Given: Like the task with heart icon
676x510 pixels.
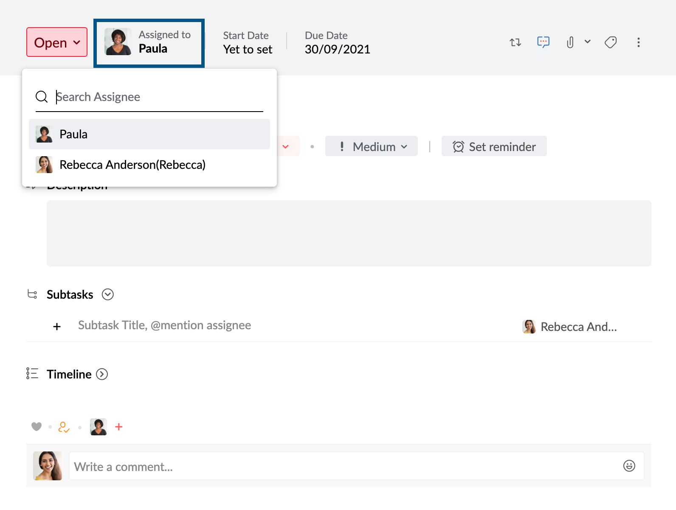Looking at the screenshot, I should (x=37, y=426).
